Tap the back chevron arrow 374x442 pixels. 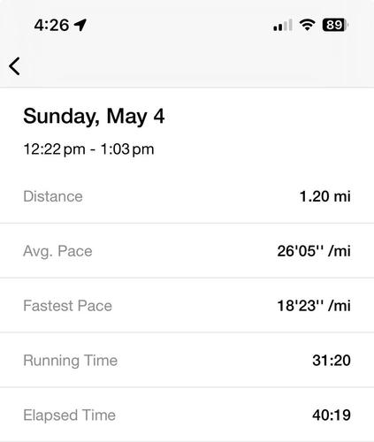(x=14, y=66)
